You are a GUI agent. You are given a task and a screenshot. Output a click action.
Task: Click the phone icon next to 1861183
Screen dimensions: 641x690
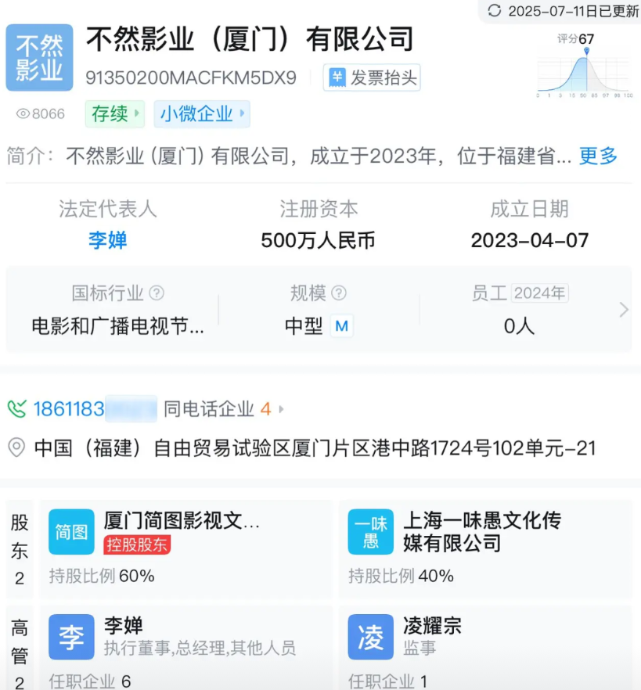[x=17, y=409]
